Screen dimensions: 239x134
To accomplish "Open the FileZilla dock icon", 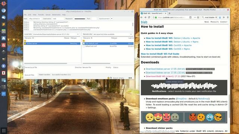I will 4,45.
